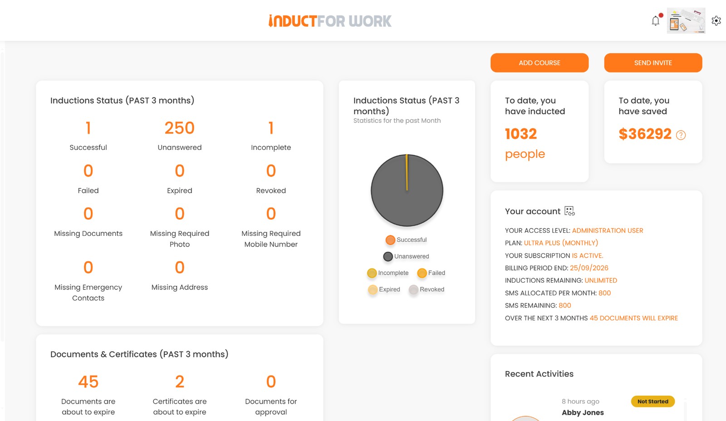The height and width of the screenshot is (421, 726).
Task: Click billing period end date 25/09/2026
Action: (x=589, y=268)
